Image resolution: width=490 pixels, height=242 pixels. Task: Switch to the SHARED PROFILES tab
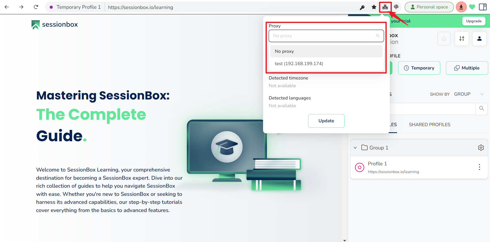(429, 125)
